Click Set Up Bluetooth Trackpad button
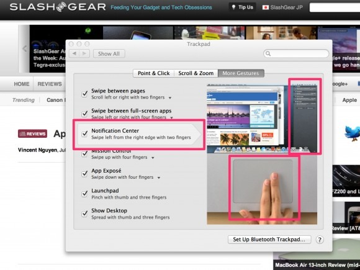The width and height of the screenshot is (360, 270). click(x=269, y=240)
